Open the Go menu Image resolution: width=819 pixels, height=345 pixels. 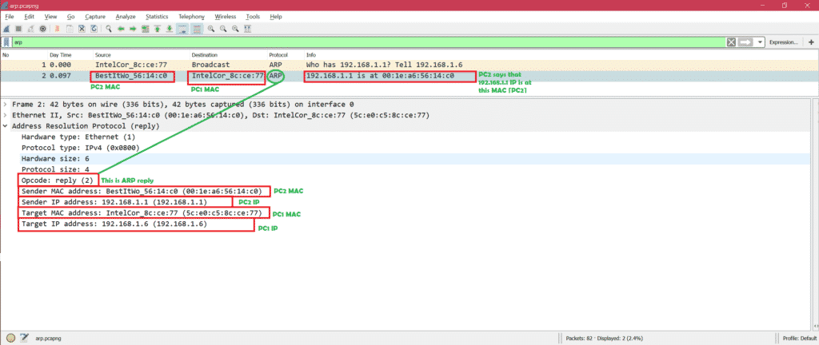(70, 17)
